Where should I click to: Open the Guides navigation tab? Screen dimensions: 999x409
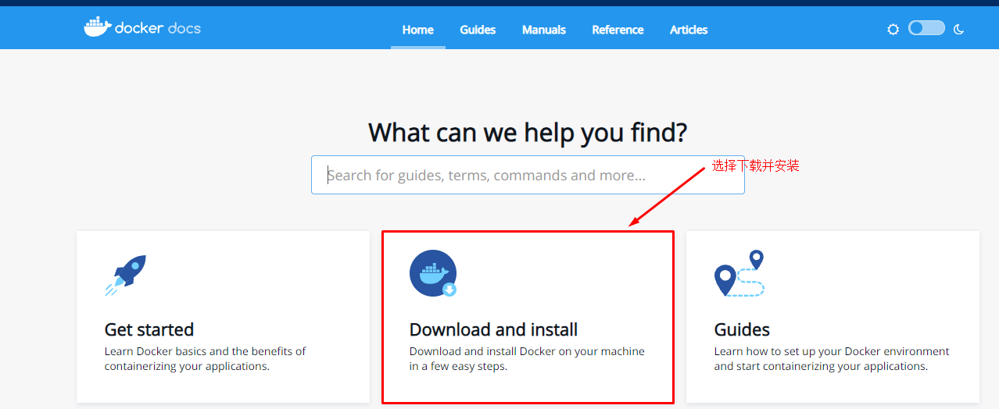478,30
